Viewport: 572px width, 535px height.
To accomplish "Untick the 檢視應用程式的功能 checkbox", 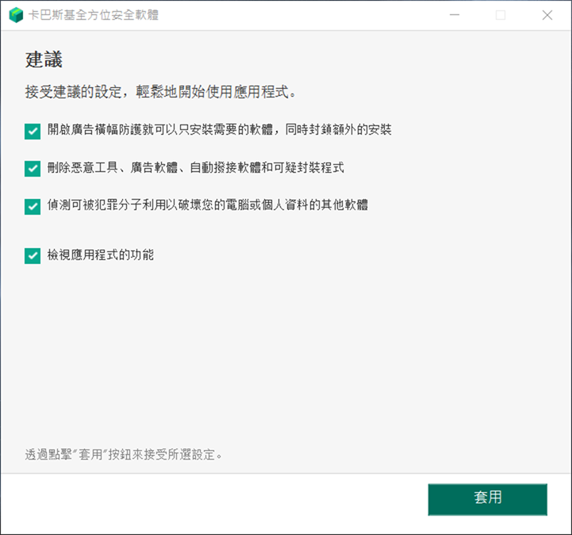I will (x=33, y=255).
